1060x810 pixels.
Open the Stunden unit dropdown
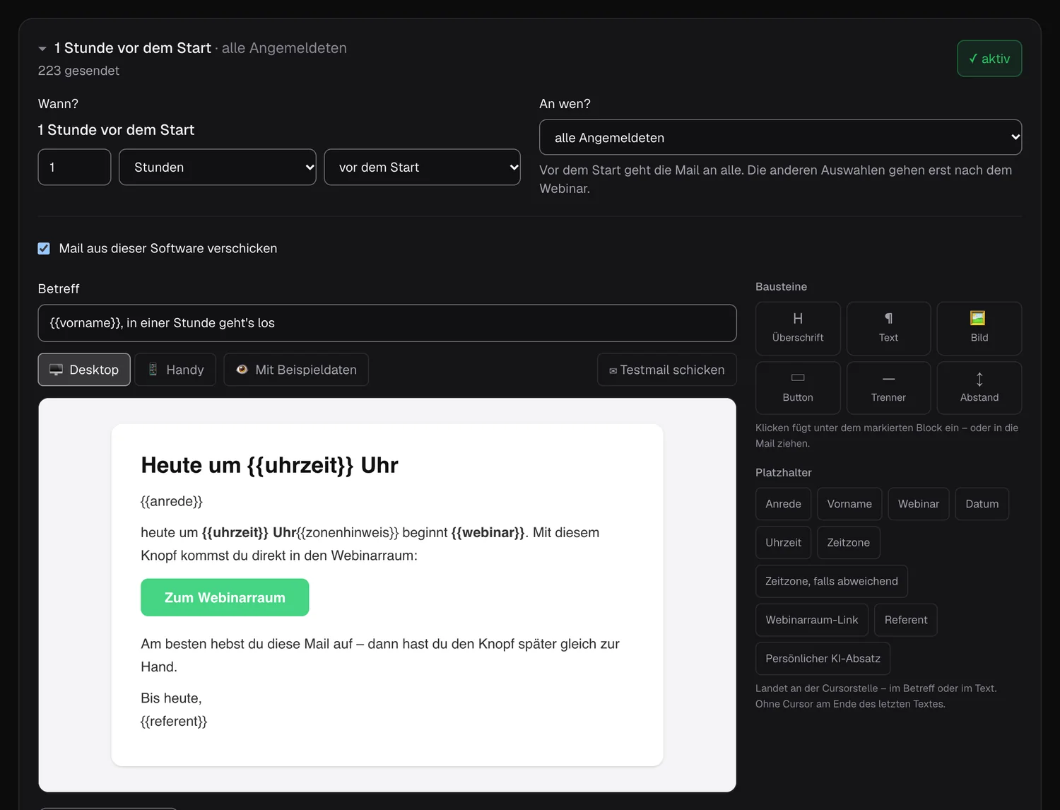218,167
